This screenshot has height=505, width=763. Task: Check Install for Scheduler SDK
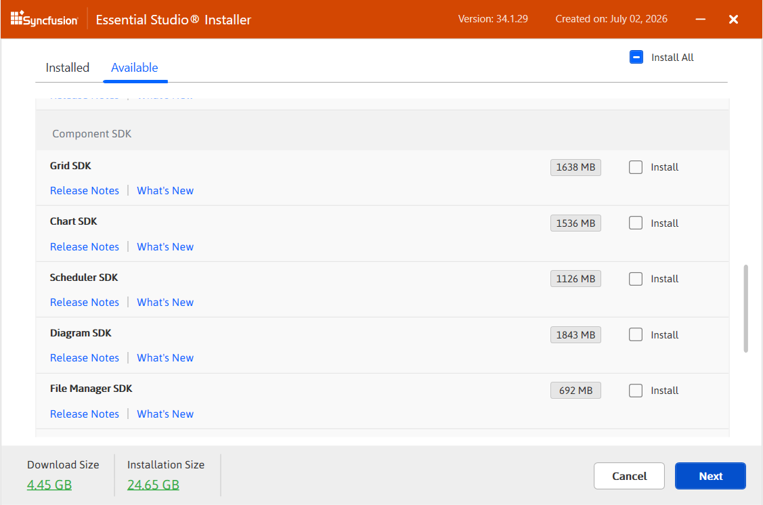pos(636,279)
